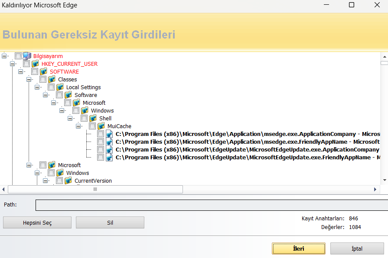Tick the msedge.exe.FriendlyAppName entry checkbox
The image size is (388, 258).
(x=101, y=142)
